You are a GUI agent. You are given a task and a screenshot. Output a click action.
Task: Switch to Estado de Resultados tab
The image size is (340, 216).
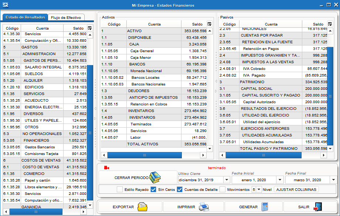(x=25, y=17)
